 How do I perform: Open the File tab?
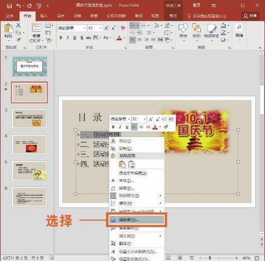(x=9, y=16)
